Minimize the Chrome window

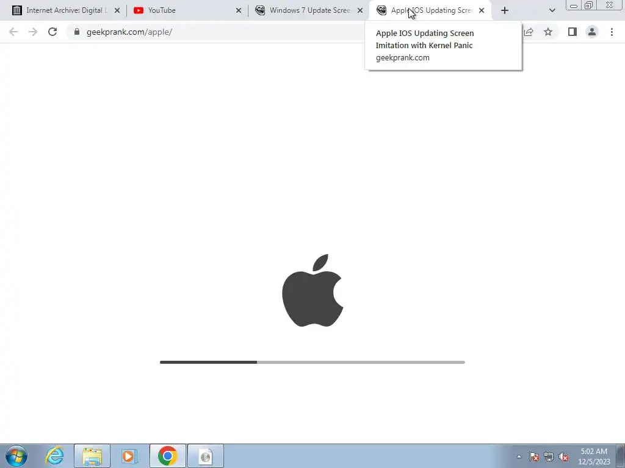pyautogui.click(x=574, y=5)
